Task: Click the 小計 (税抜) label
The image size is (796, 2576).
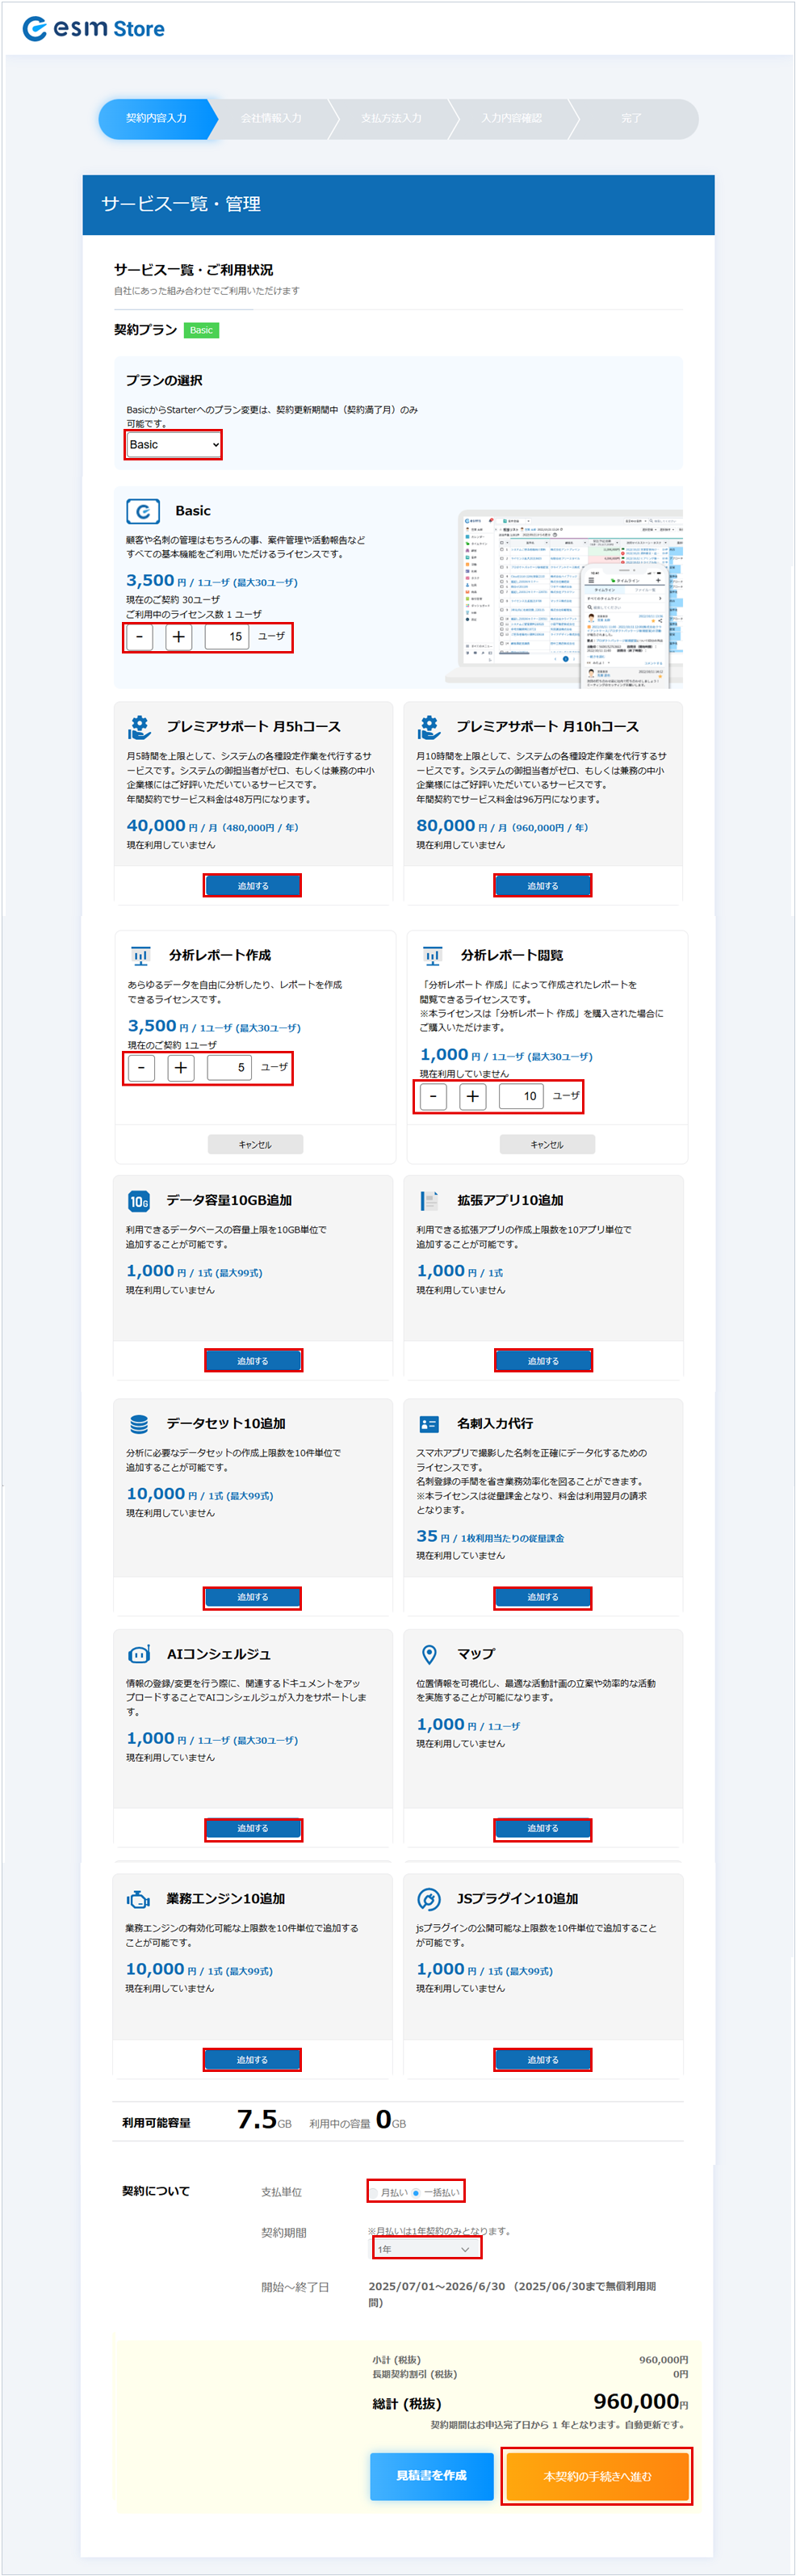Action: [x=396, y=2360]
